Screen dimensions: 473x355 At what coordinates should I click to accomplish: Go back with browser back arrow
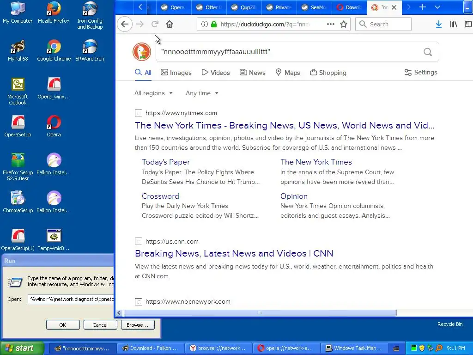(x=125, y=24)
